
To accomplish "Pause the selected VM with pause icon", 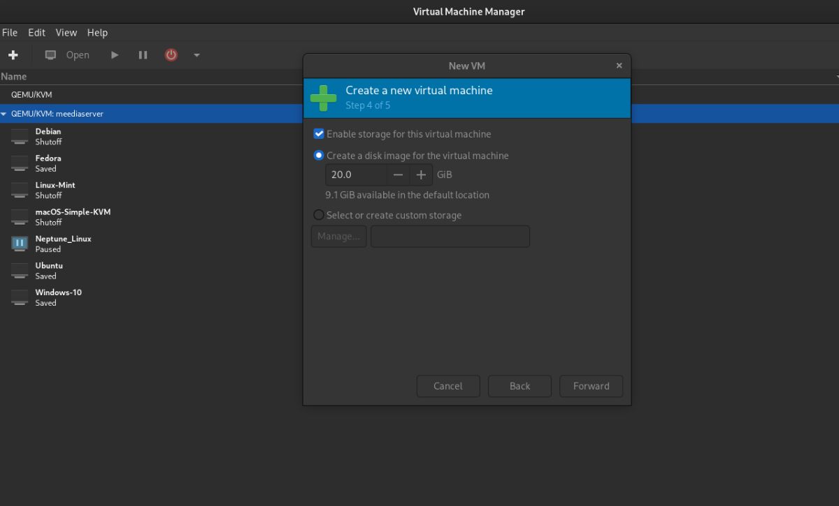I will [143, 54].
